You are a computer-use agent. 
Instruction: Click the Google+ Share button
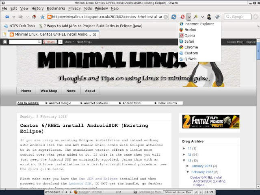coord(50,42)
